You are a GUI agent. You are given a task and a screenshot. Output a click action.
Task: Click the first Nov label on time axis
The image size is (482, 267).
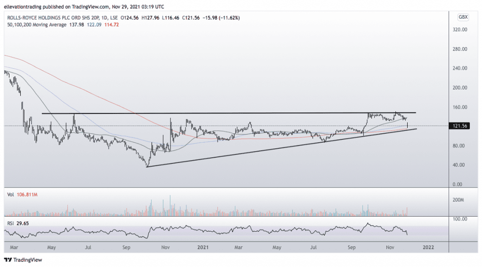point(165,247)
